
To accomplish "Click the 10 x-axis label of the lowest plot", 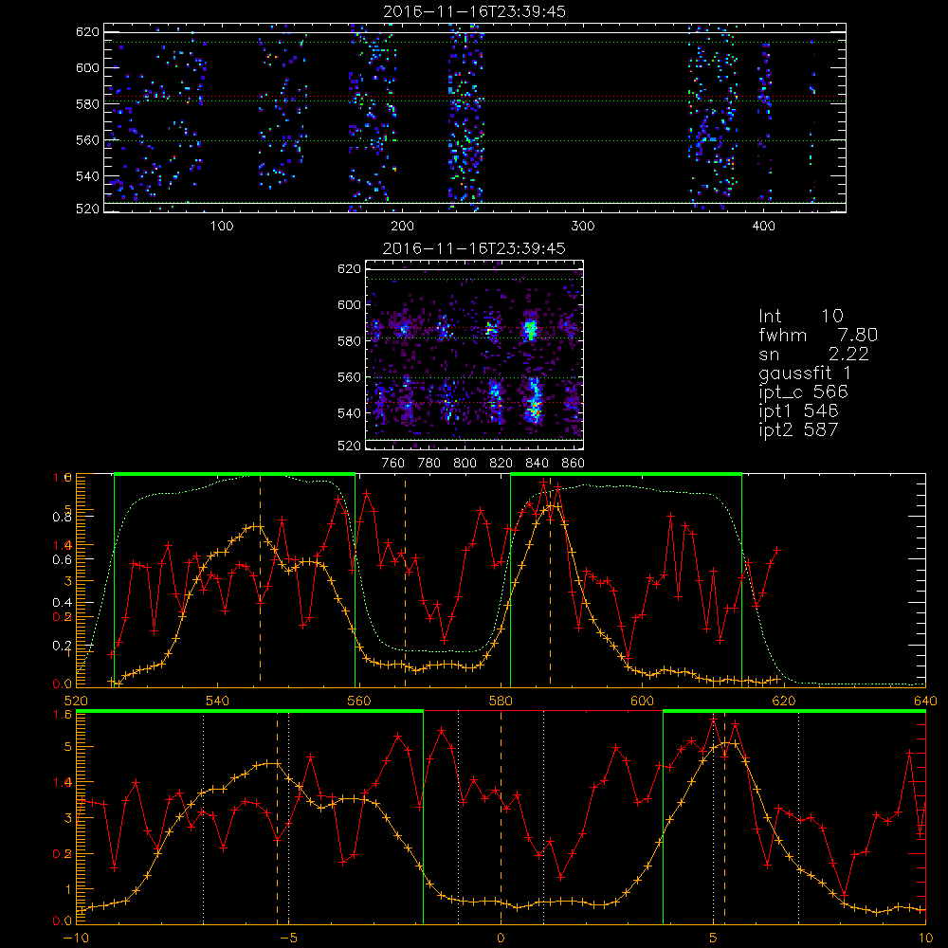I will 925,938.
